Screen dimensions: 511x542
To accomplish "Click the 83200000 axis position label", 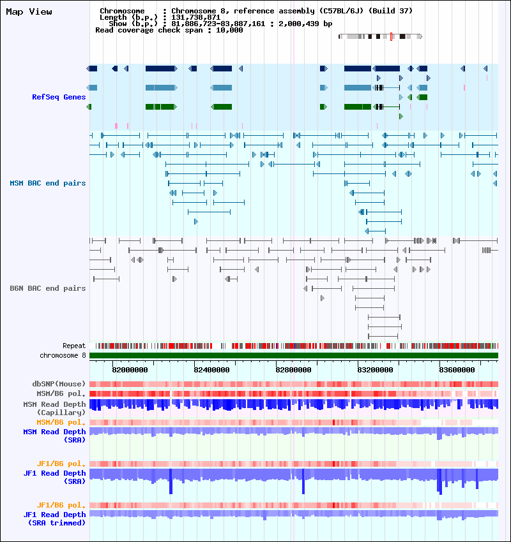I will tap(375, 370).
